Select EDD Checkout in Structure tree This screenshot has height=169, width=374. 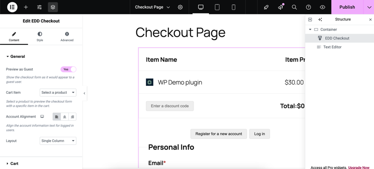[340, 38]
